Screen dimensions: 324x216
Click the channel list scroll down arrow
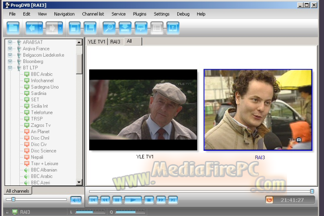point(79,182)
